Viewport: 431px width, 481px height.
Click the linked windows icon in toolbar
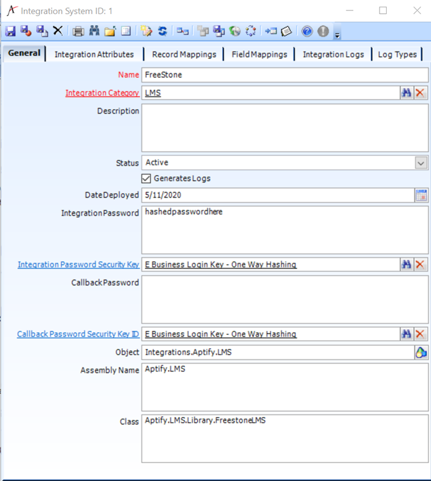tap(182, 31)
